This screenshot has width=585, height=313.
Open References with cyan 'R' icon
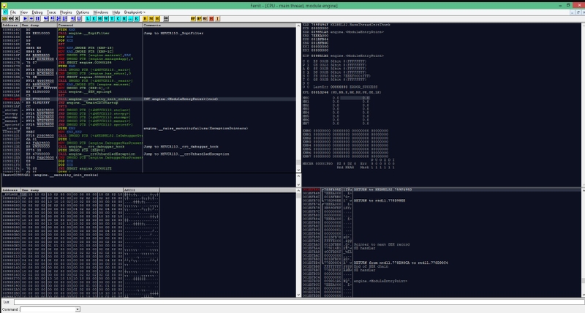[x=124, y=19]
